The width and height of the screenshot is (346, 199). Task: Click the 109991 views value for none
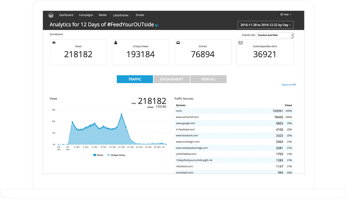pos(278,111)
